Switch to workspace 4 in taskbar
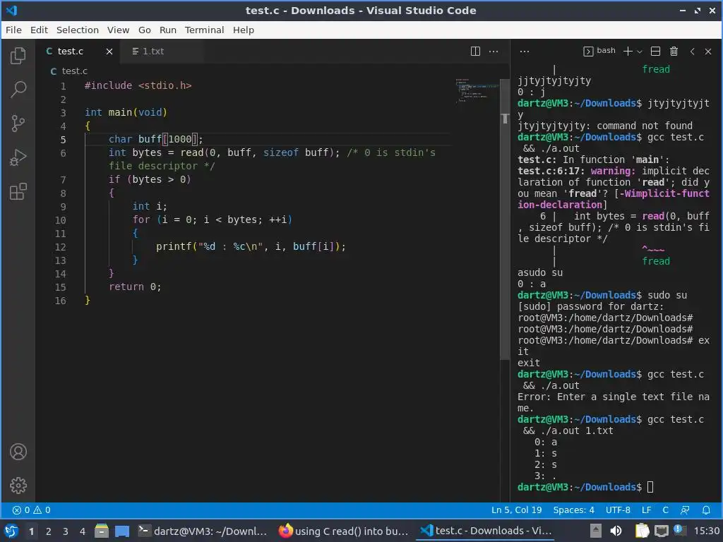Screen dimensions: 723x542 click(83, 531)
